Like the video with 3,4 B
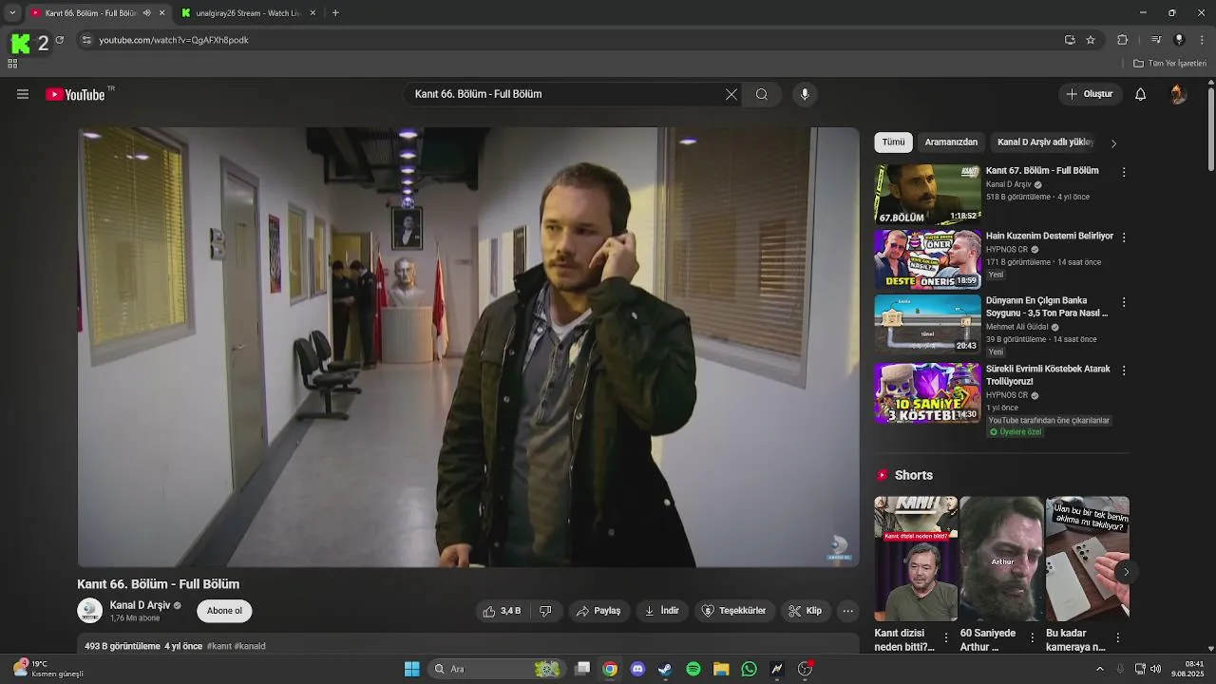 tap(502, 611)
